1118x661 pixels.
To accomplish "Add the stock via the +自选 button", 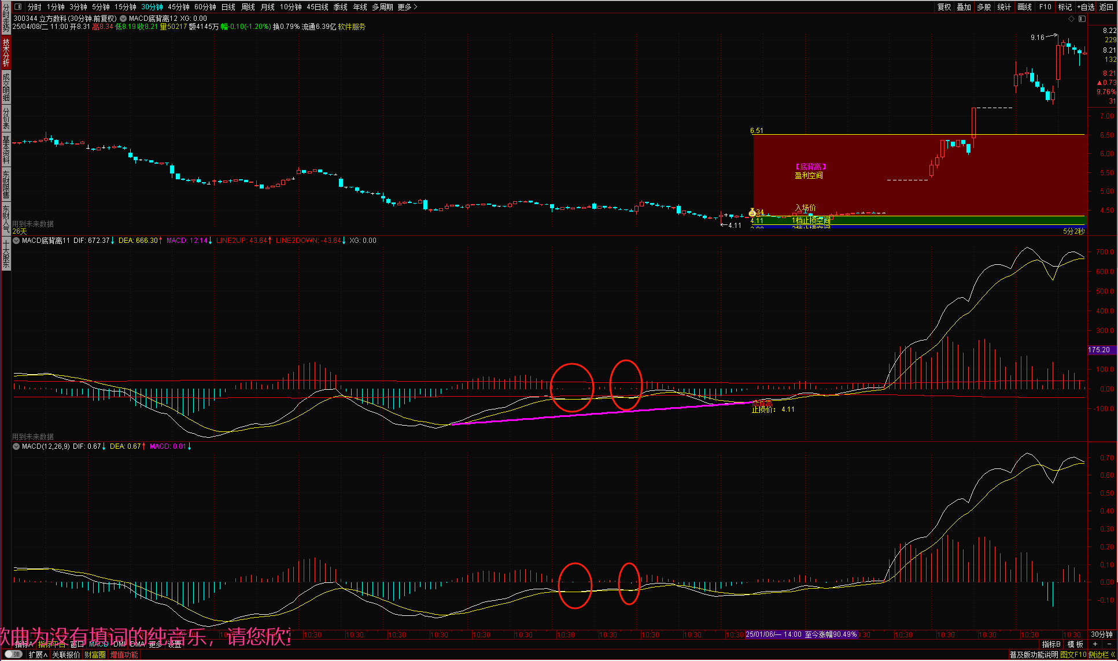I will pyautogui.click(x=1086, y=7).
